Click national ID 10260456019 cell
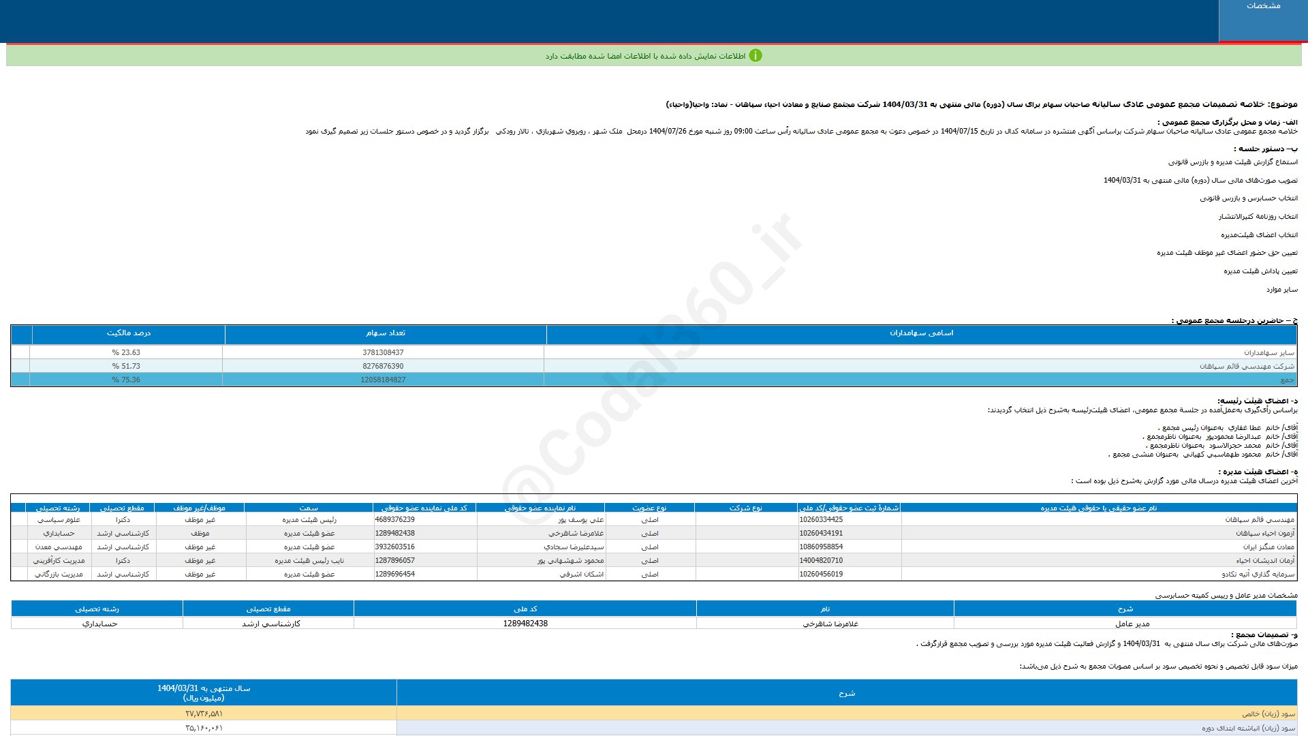This screenshot has height=736, width=1308. [821, 574]
